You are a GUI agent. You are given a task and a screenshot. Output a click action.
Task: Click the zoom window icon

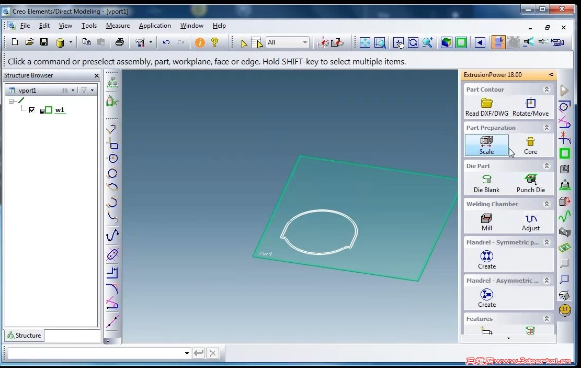point(380,42)
